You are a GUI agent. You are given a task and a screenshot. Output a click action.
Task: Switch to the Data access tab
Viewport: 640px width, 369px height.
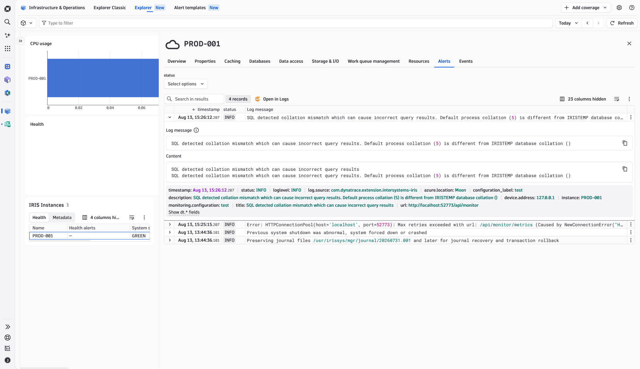tap(291, 61)
